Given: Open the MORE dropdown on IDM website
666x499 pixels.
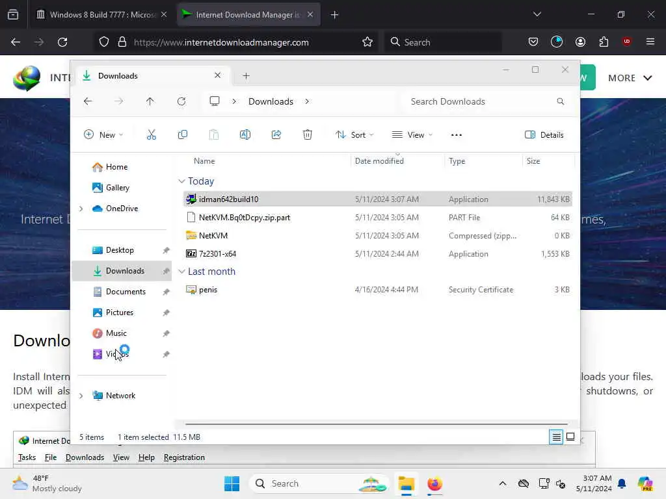Looking at the screenshot, I should [x=630, y=78].
